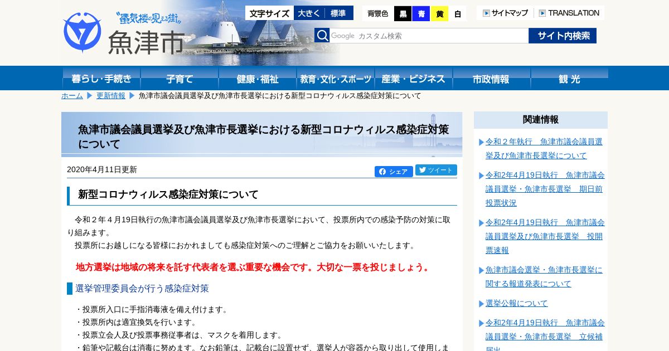The image size is (669, 351).
Task: Select black background color 黒
Action: tap(403, 14)
